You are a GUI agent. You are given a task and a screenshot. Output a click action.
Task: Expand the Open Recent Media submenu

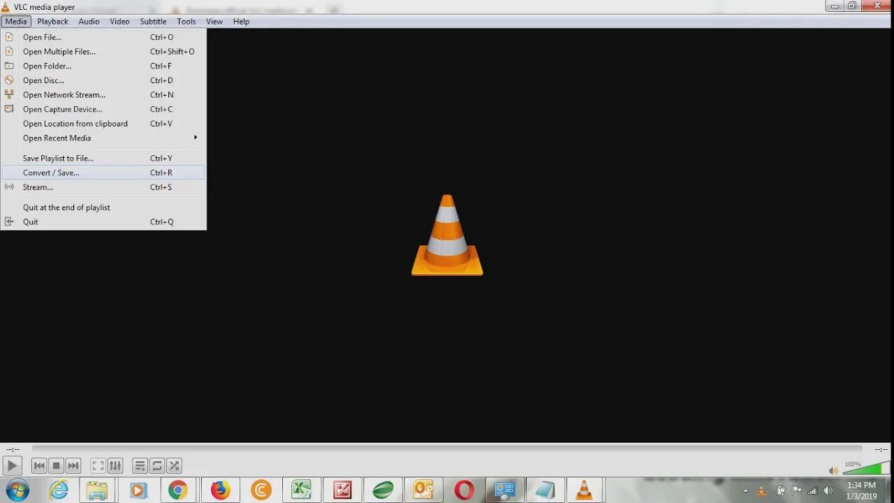pos(103,138)
